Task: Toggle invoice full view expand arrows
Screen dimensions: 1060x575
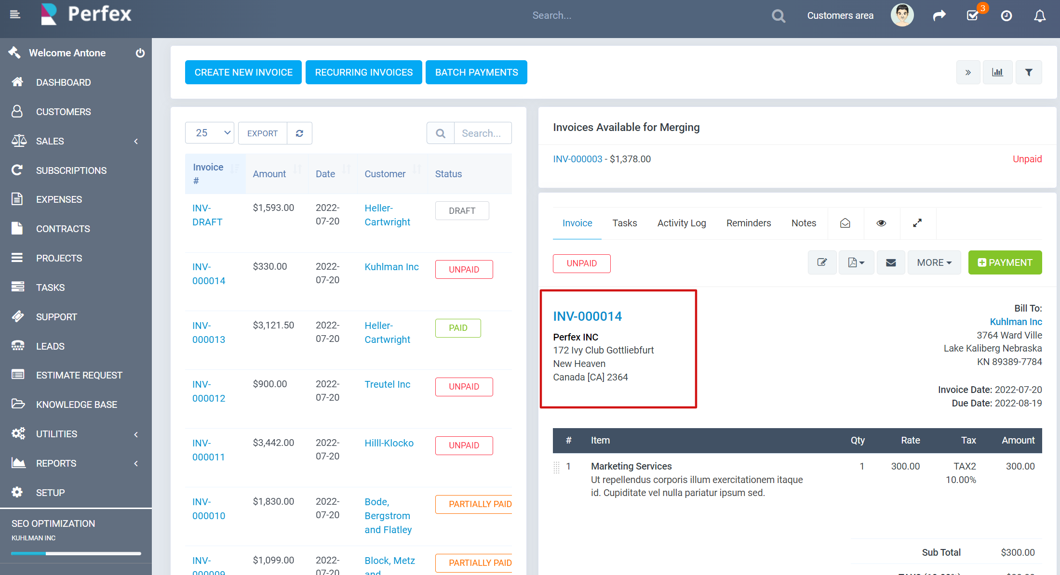Action: tap(917, 223)
